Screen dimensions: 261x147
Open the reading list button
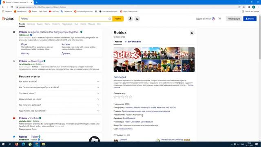click(250, 11)
